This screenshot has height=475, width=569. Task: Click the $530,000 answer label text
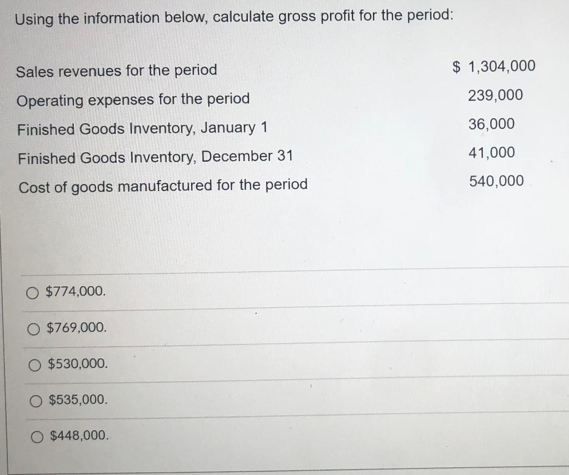pyautogui.click(x=79, y=365)
